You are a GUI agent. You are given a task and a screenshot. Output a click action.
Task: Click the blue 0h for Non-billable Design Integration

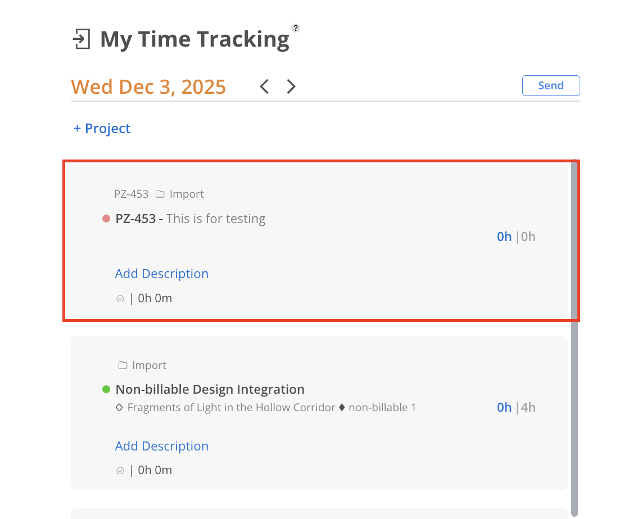(x=504, y=407)
